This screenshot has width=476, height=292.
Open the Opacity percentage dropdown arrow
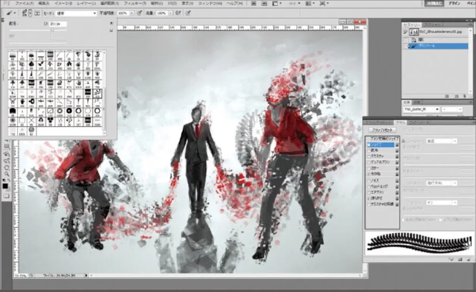pos(132,13)
